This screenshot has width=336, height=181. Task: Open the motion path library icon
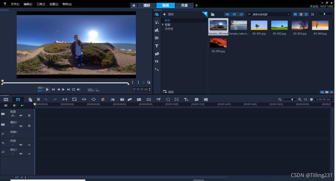(x=157, y=70)
